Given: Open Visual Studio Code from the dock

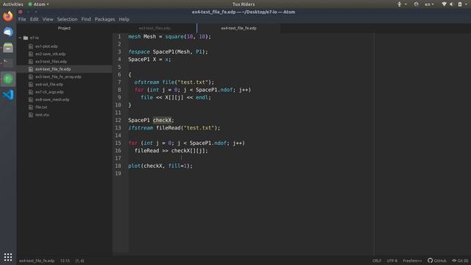Looking at the screenshot, I should tap(8, 95).
